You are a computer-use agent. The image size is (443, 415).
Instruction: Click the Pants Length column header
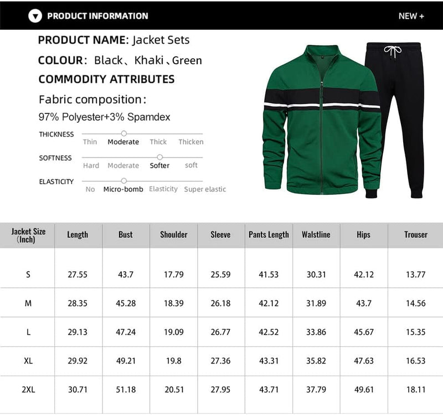click(269, 235)
